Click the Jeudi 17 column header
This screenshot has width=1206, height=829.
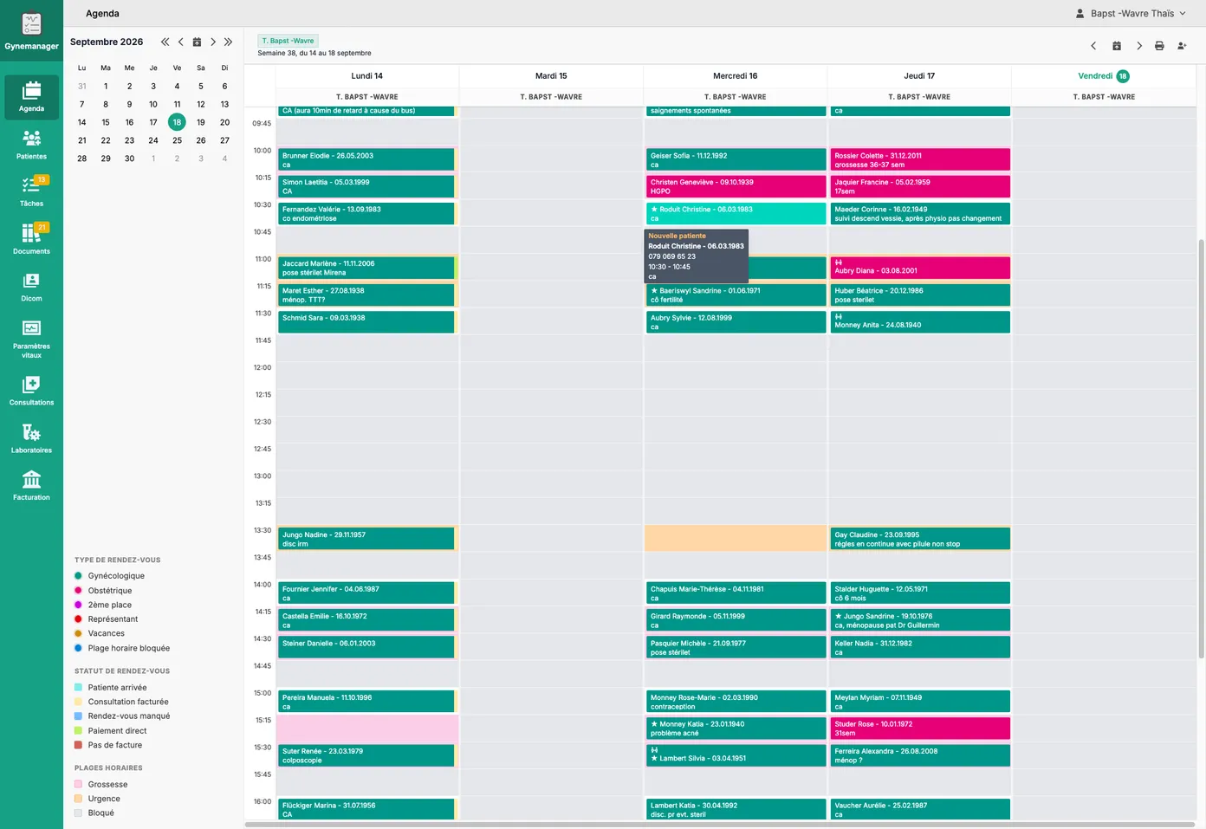[919, 76]
